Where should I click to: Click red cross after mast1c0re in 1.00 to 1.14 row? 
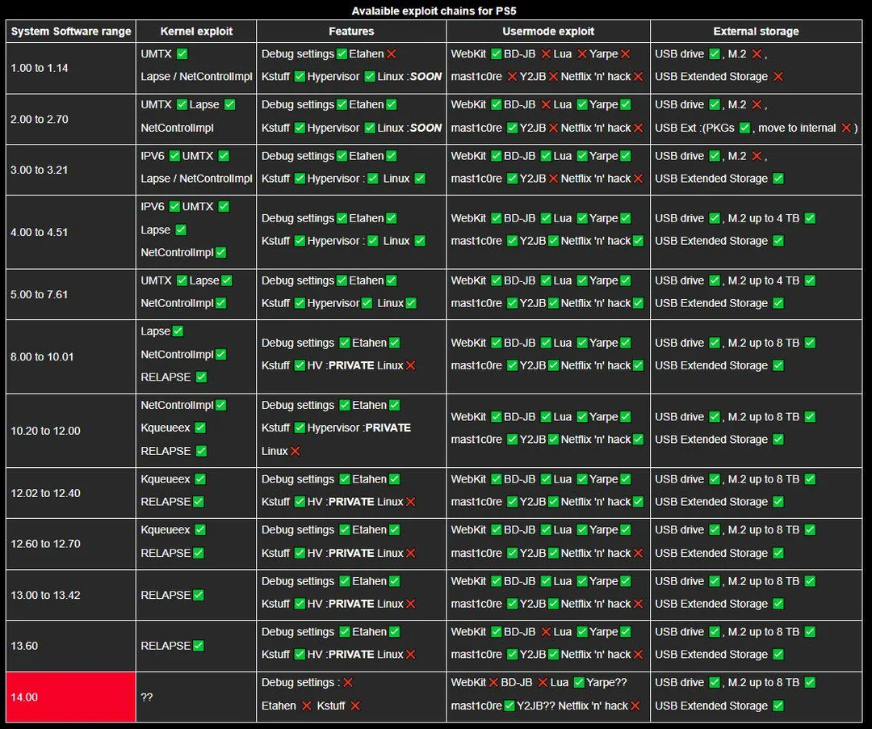point(512,77)
